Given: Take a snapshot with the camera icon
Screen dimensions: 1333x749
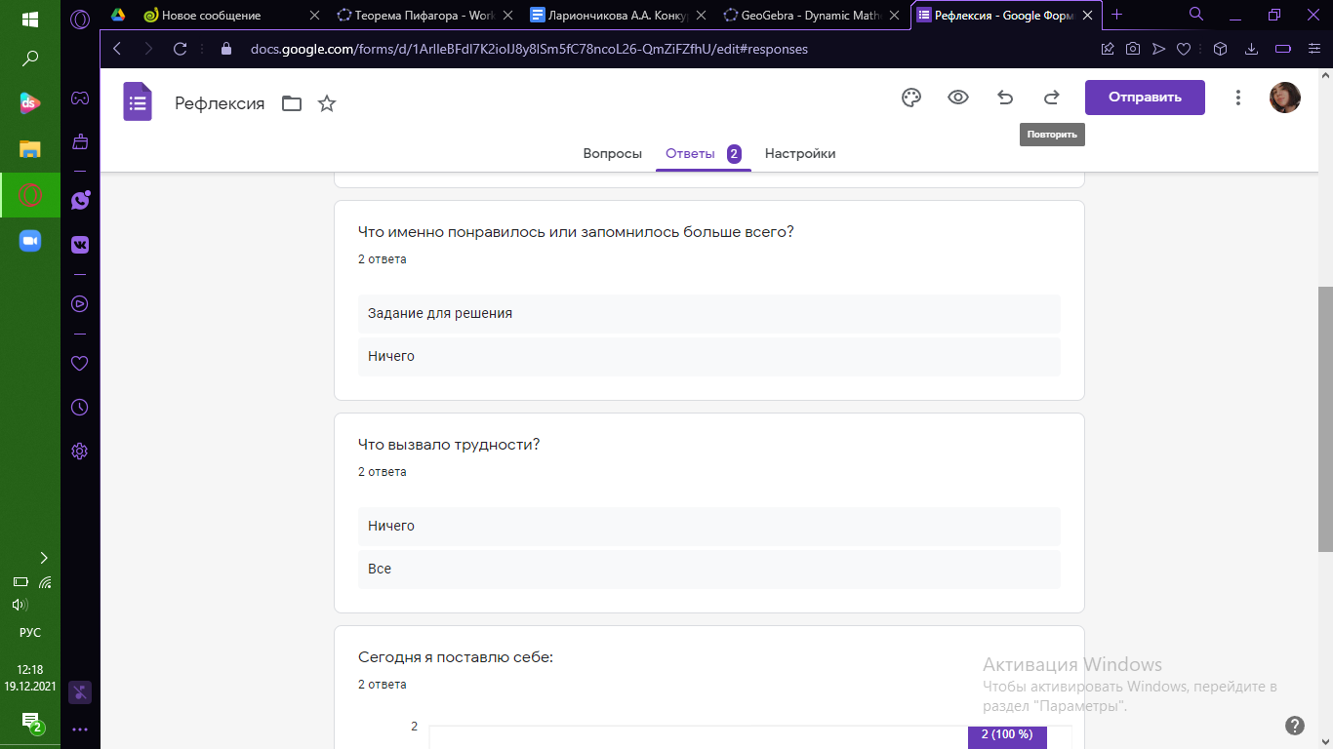Looking at the screenshot, I should click(x=1133, y=49).
